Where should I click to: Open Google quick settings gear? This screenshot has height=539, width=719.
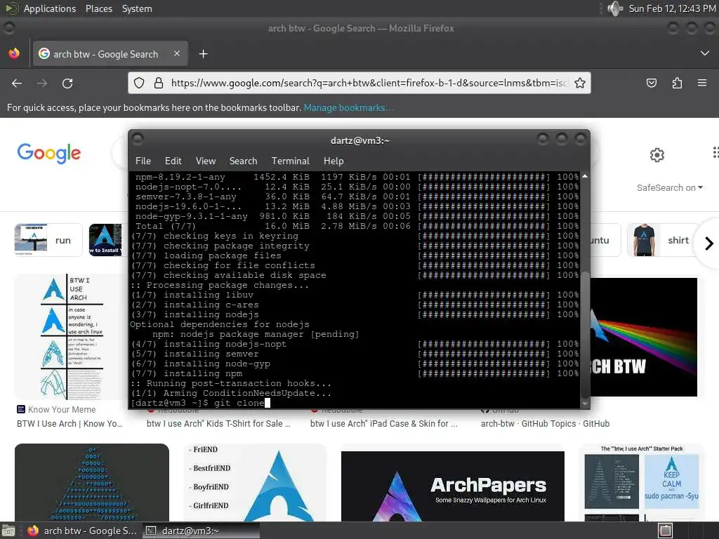click(x=657, y=155)
